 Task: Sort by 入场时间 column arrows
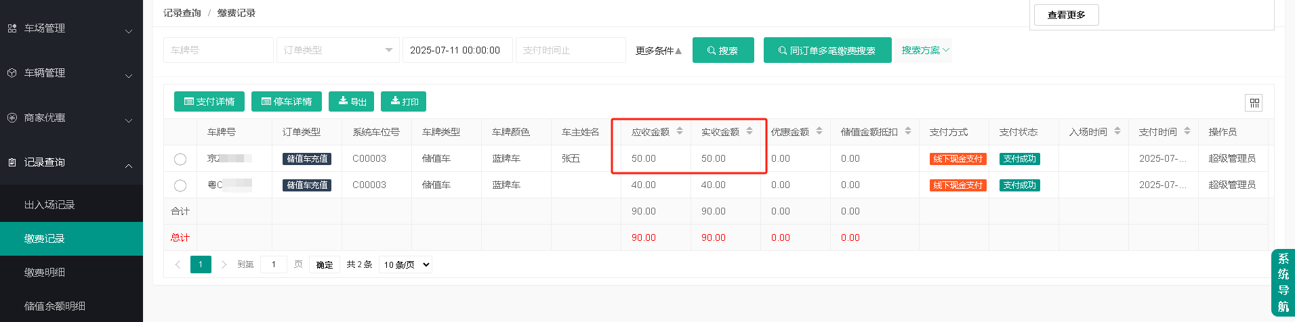[x=1117, y=131]
